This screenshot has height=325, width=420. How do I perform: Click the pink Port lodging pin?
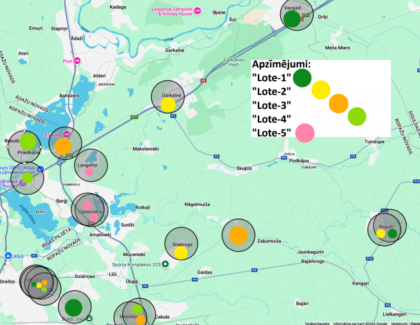77,61
